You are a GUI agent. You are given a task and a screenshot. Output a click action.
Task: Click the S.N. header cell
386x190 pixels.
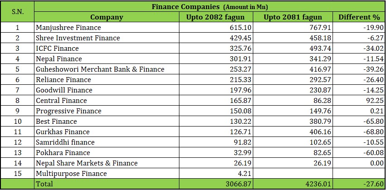pyautogui.click(x=18, y=12)
